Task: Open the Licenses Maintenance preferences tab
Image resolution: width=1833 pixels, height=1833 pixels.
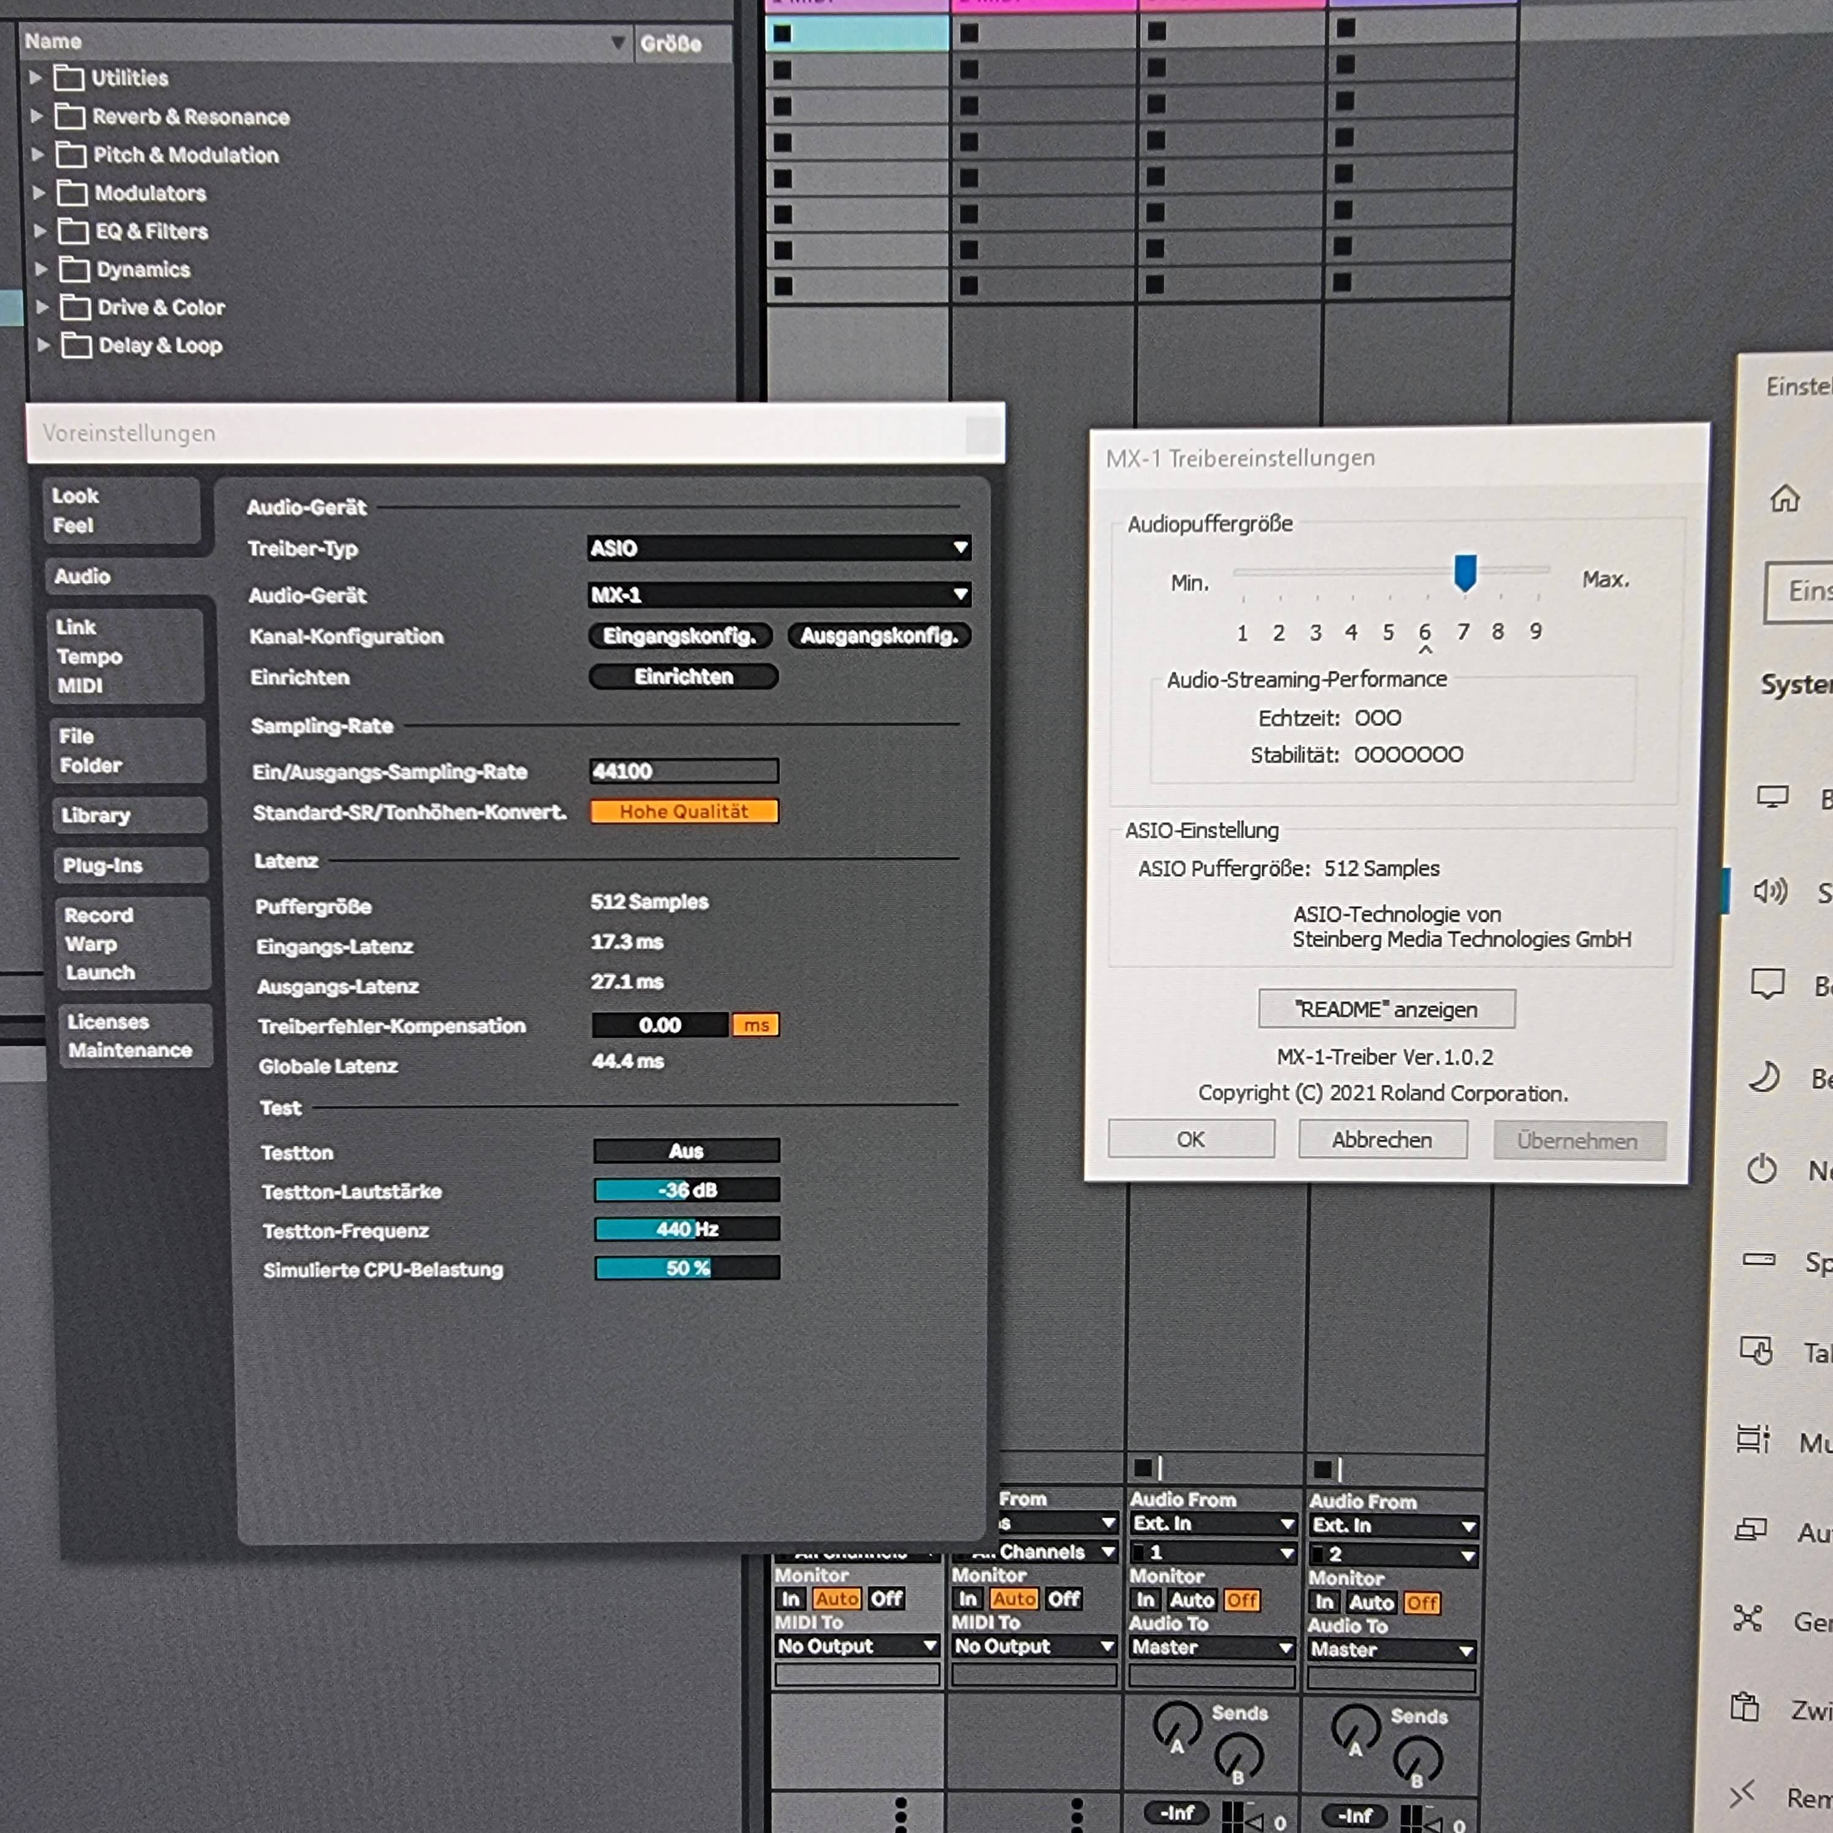Action: (135, 1036)
